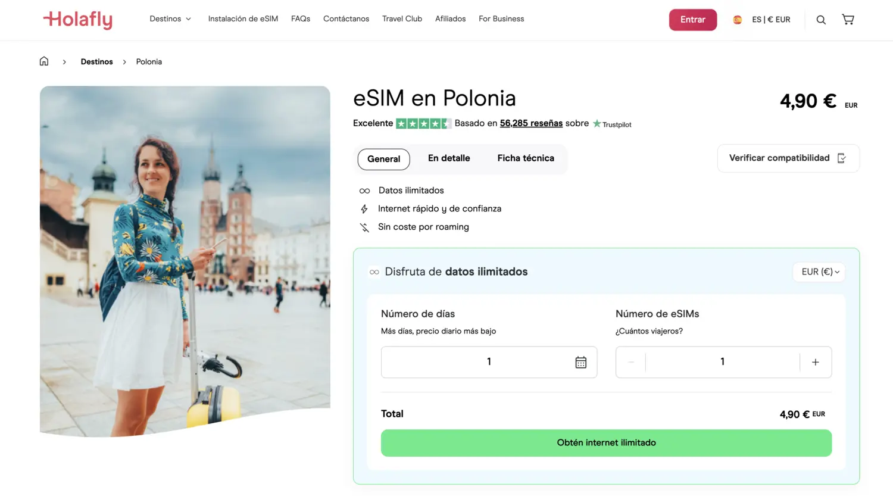Switch to the En detalle tab
Screen dimensions: 893x496
(x=449, y=158)
